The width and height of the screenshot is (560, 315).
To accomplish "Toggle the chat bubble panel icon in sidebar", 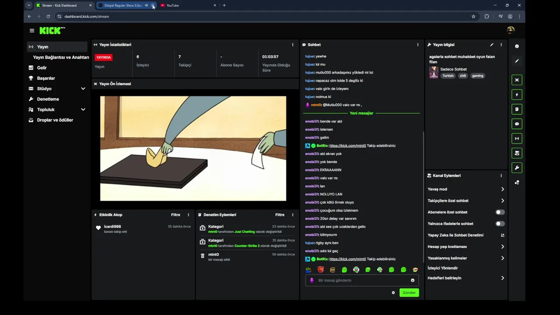I will click(517, 124).
